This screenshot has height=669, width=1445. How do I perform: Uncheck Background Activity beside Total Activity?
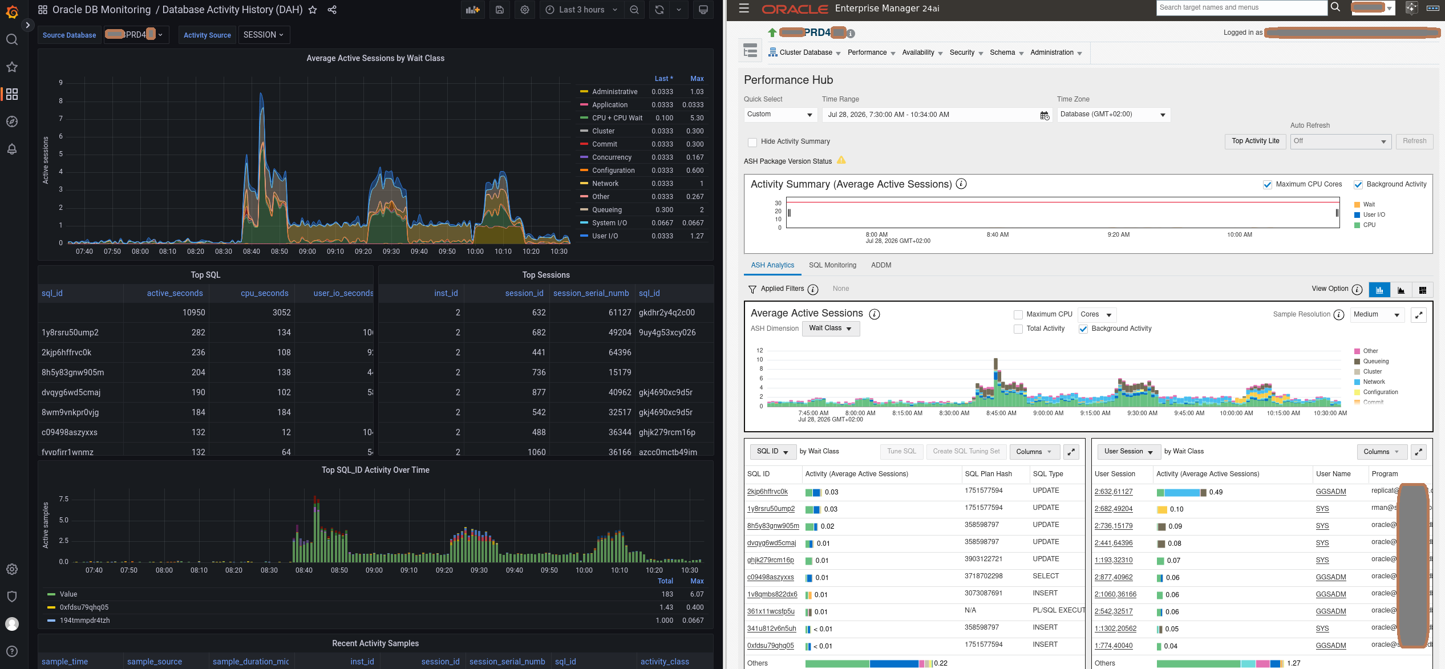[1083, 329]
